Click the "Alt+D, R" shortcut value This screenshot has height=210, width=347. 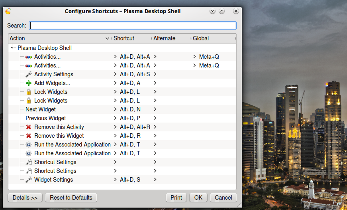point(130,136)
